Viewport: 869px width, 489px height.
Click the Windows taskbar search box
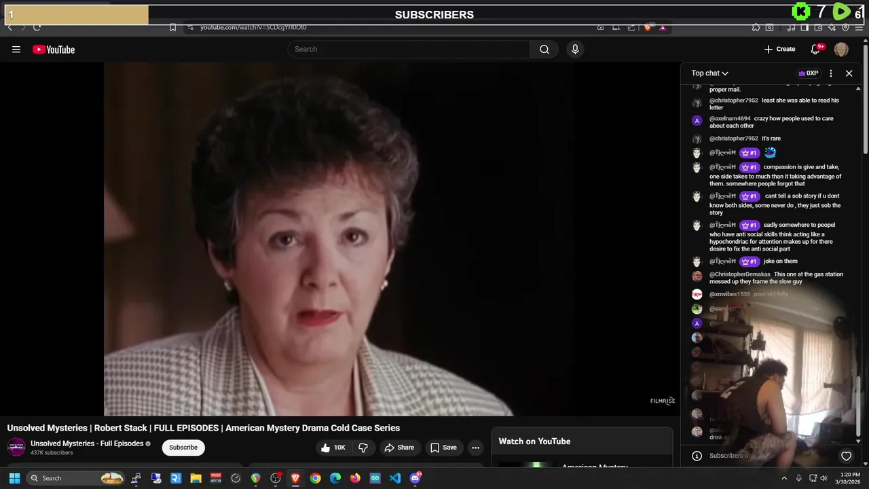pos(76,478)
